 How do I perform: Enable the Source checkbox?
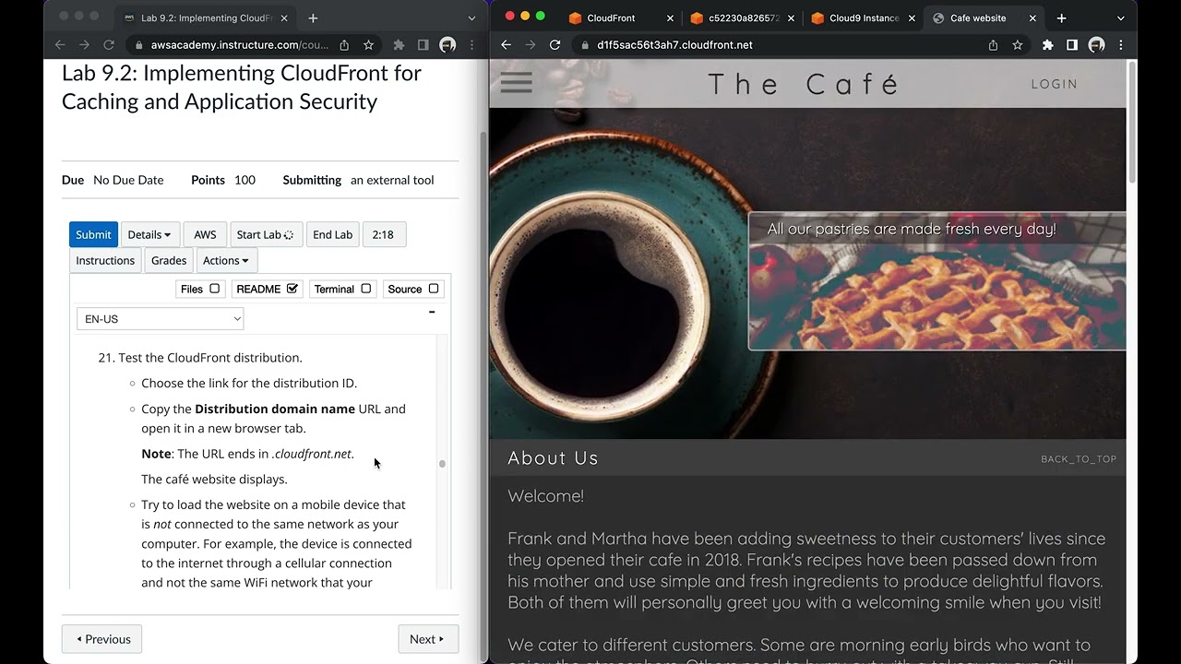pyautogui.click(x=434, y=289)
